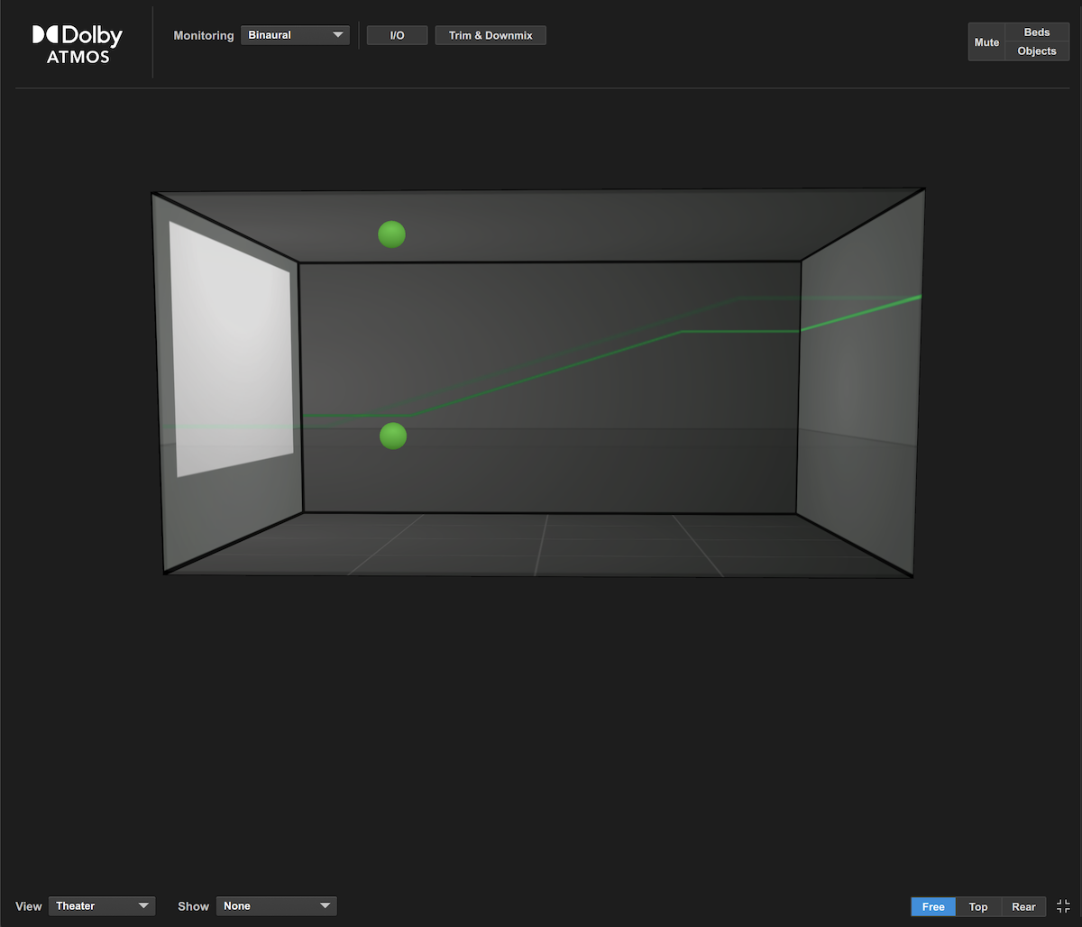Switch to the Top view
This screenshot has width=1082, height=927.
978,906
